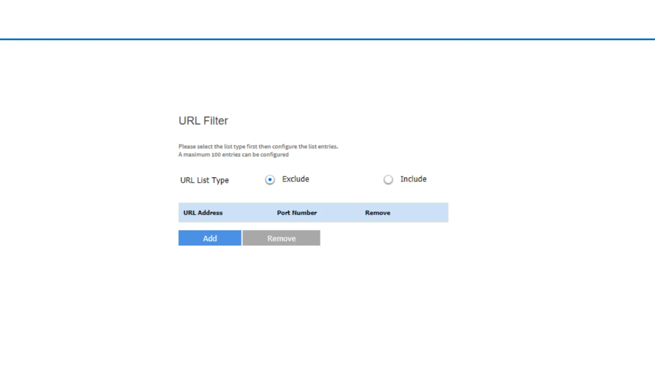Screen dimensions: 655x368
Task: Click the URL List Type label
Action: point(204,180)
